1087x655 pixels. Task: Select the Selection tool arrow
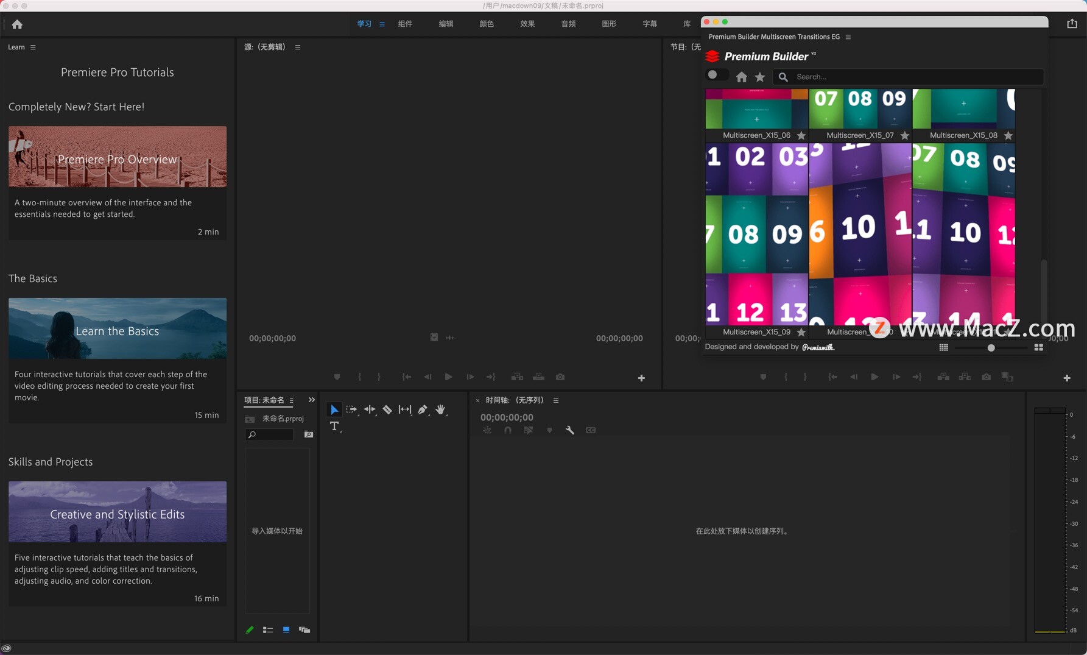click(x=334, y=409)
